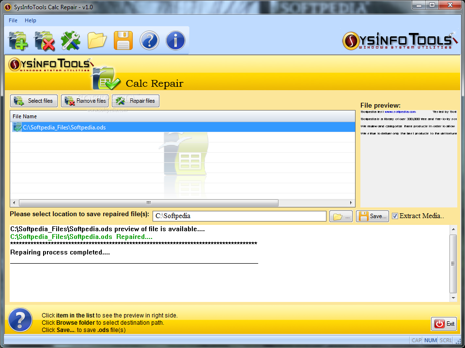The width and height of the screenshot is (465, 348).
Task: Click the file icon beside Softpedia.ods row
Action: pos(17,127)
